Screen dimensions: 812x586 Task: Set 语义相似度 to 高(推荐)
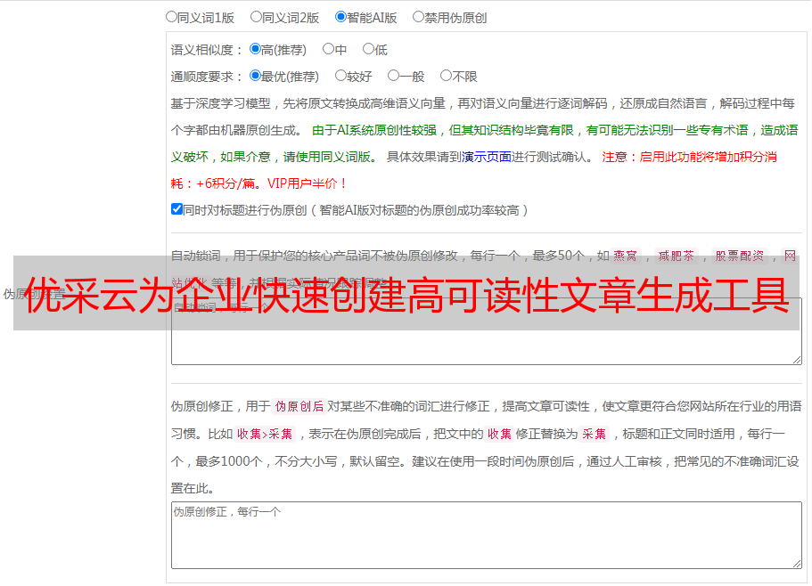[255, 49]
